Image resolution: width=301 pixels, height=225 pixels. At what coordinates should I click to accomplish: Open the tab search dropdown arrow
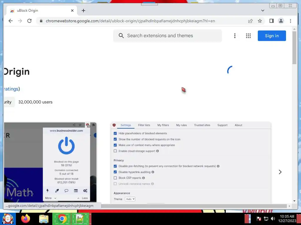262,11
